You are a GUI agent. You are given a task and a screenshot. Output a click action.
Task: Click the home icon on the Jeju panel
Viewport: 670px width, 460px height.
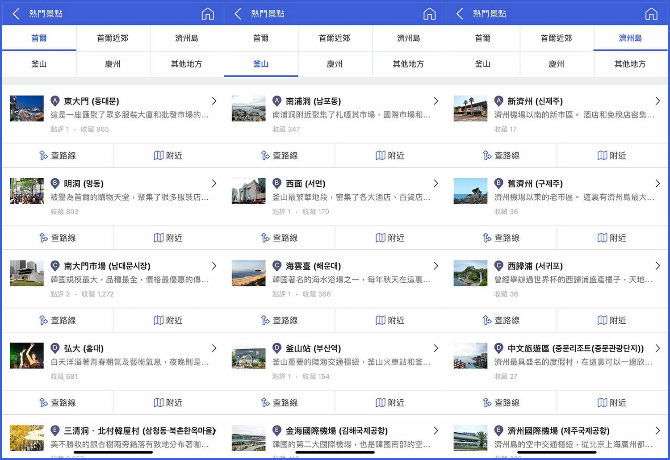(651, 13)
